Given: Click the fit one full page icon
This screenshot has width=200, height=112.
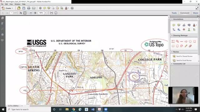Looking at the screenshot, I should (56, 13).
